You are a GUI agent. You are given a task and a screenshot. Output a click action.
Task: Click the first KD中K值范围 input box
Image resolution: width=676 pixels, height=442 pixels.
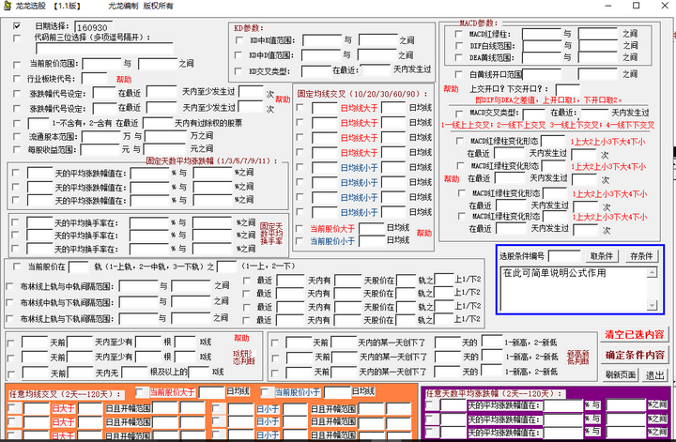tap(322, 40)
